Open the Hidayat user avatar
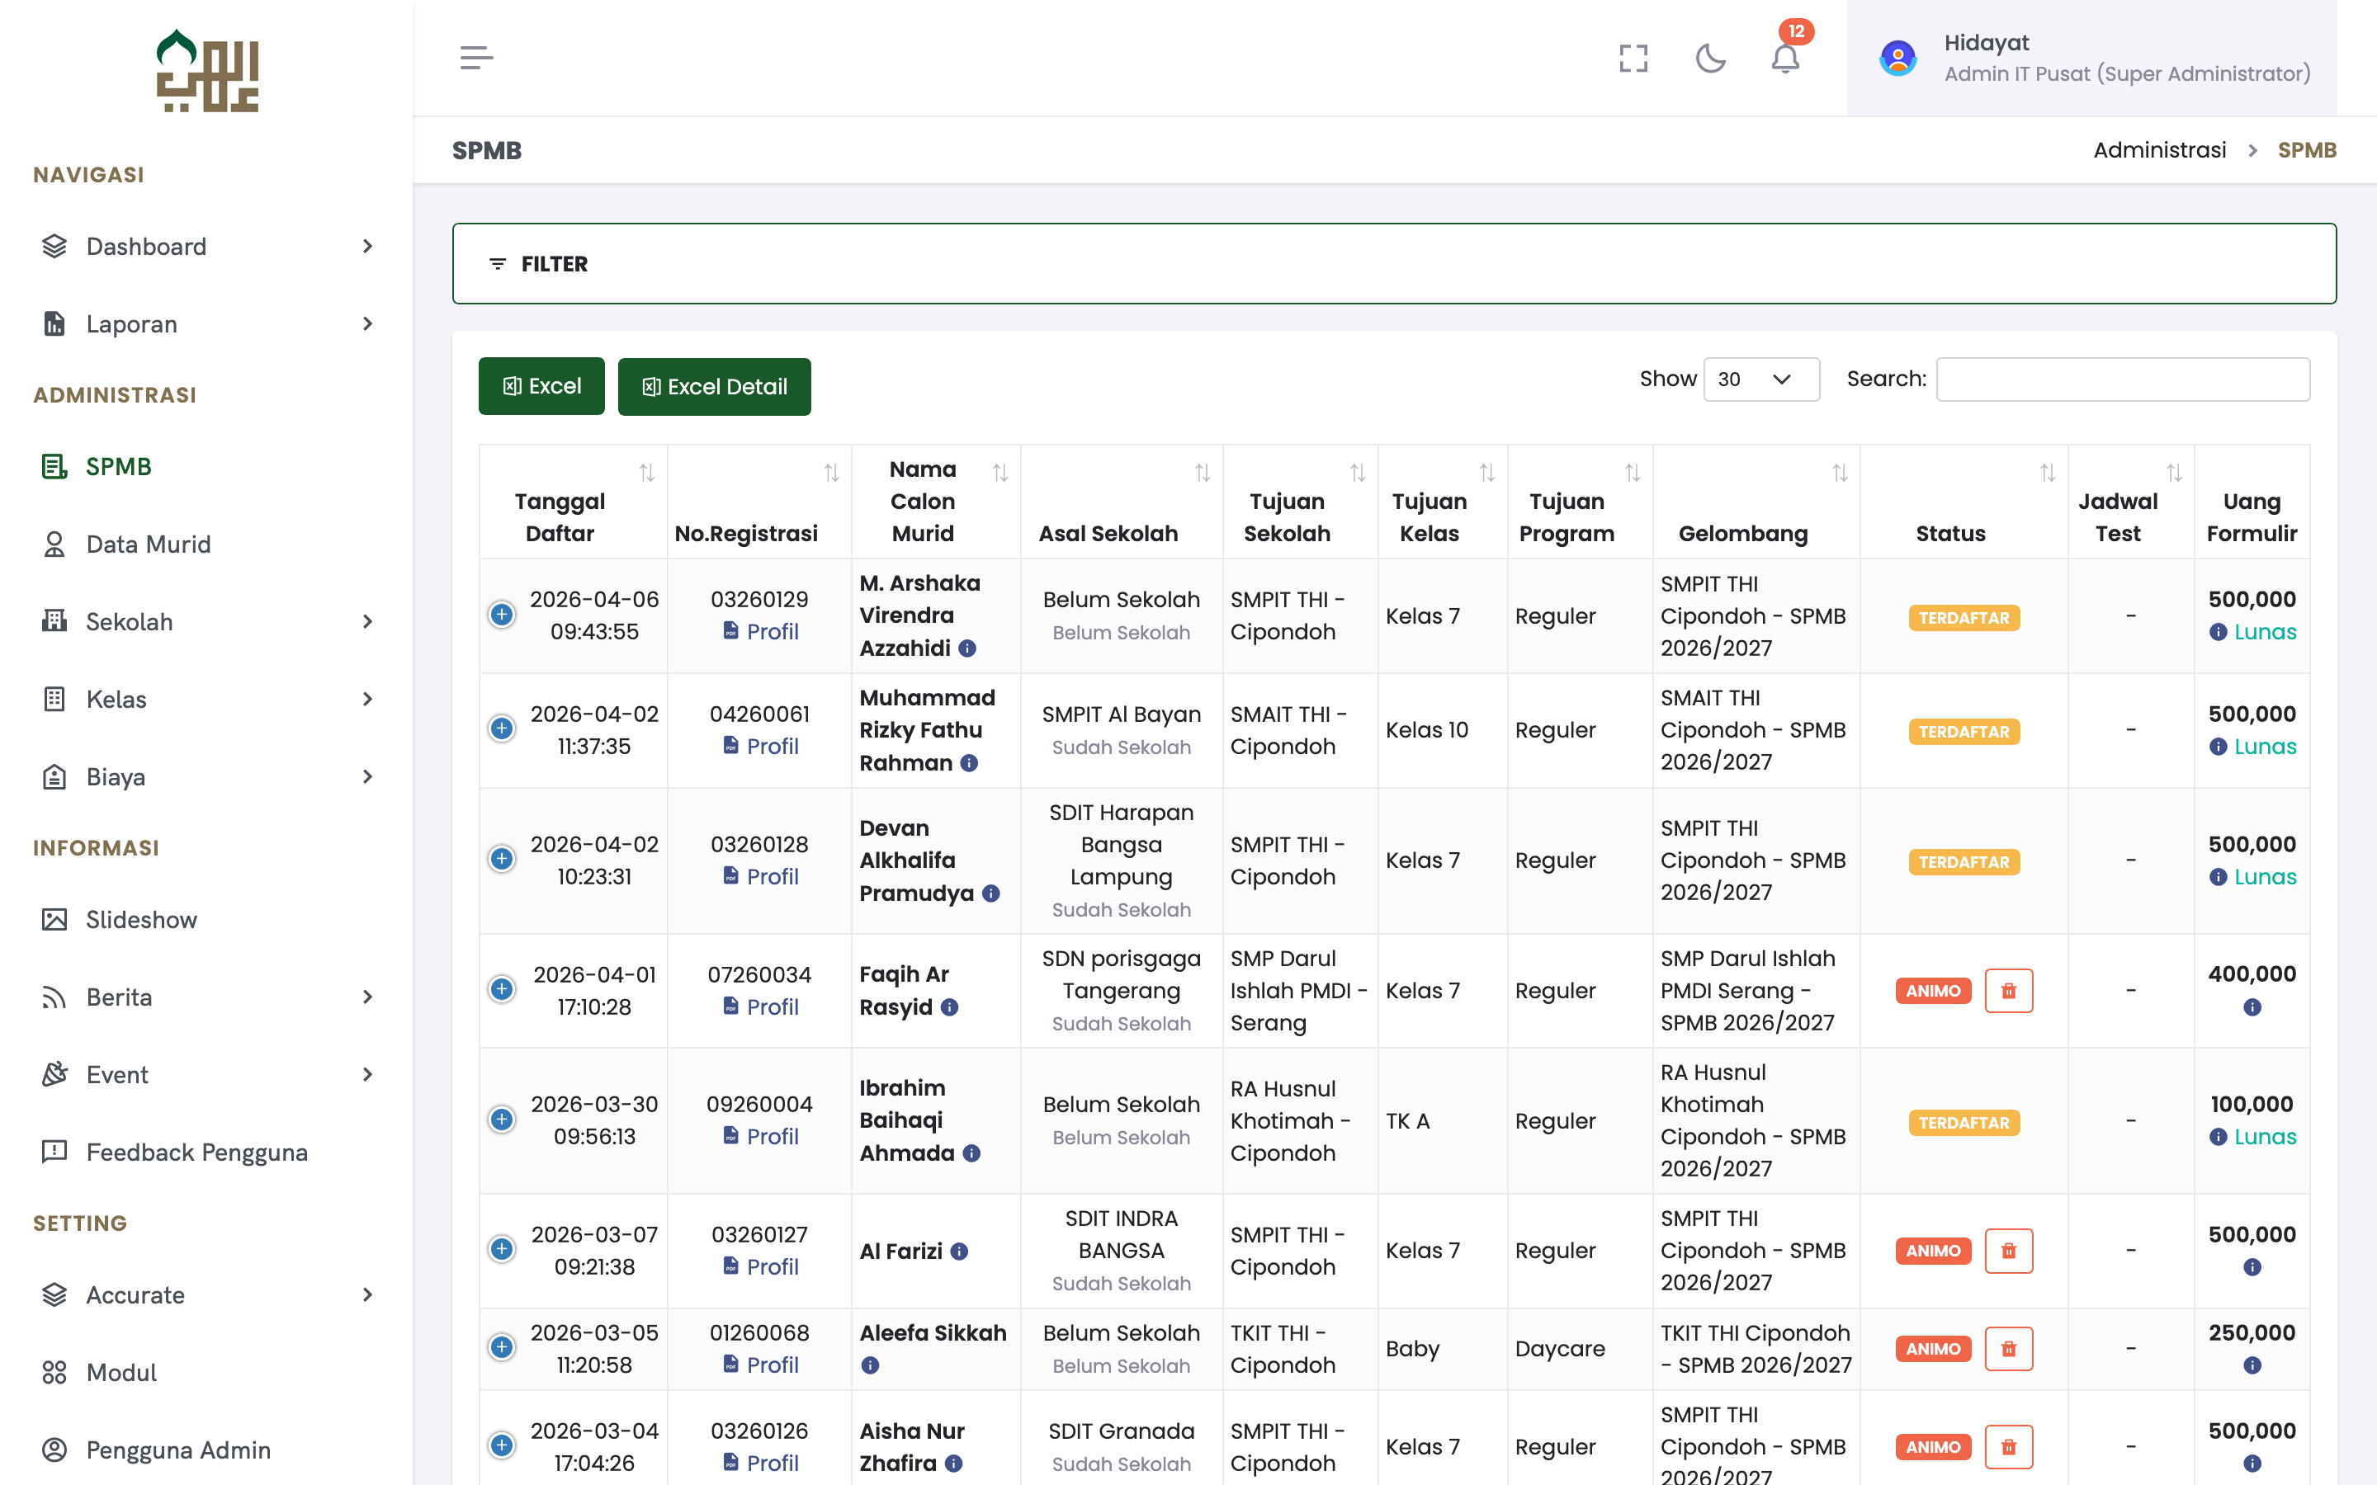 click(1897, 58)
